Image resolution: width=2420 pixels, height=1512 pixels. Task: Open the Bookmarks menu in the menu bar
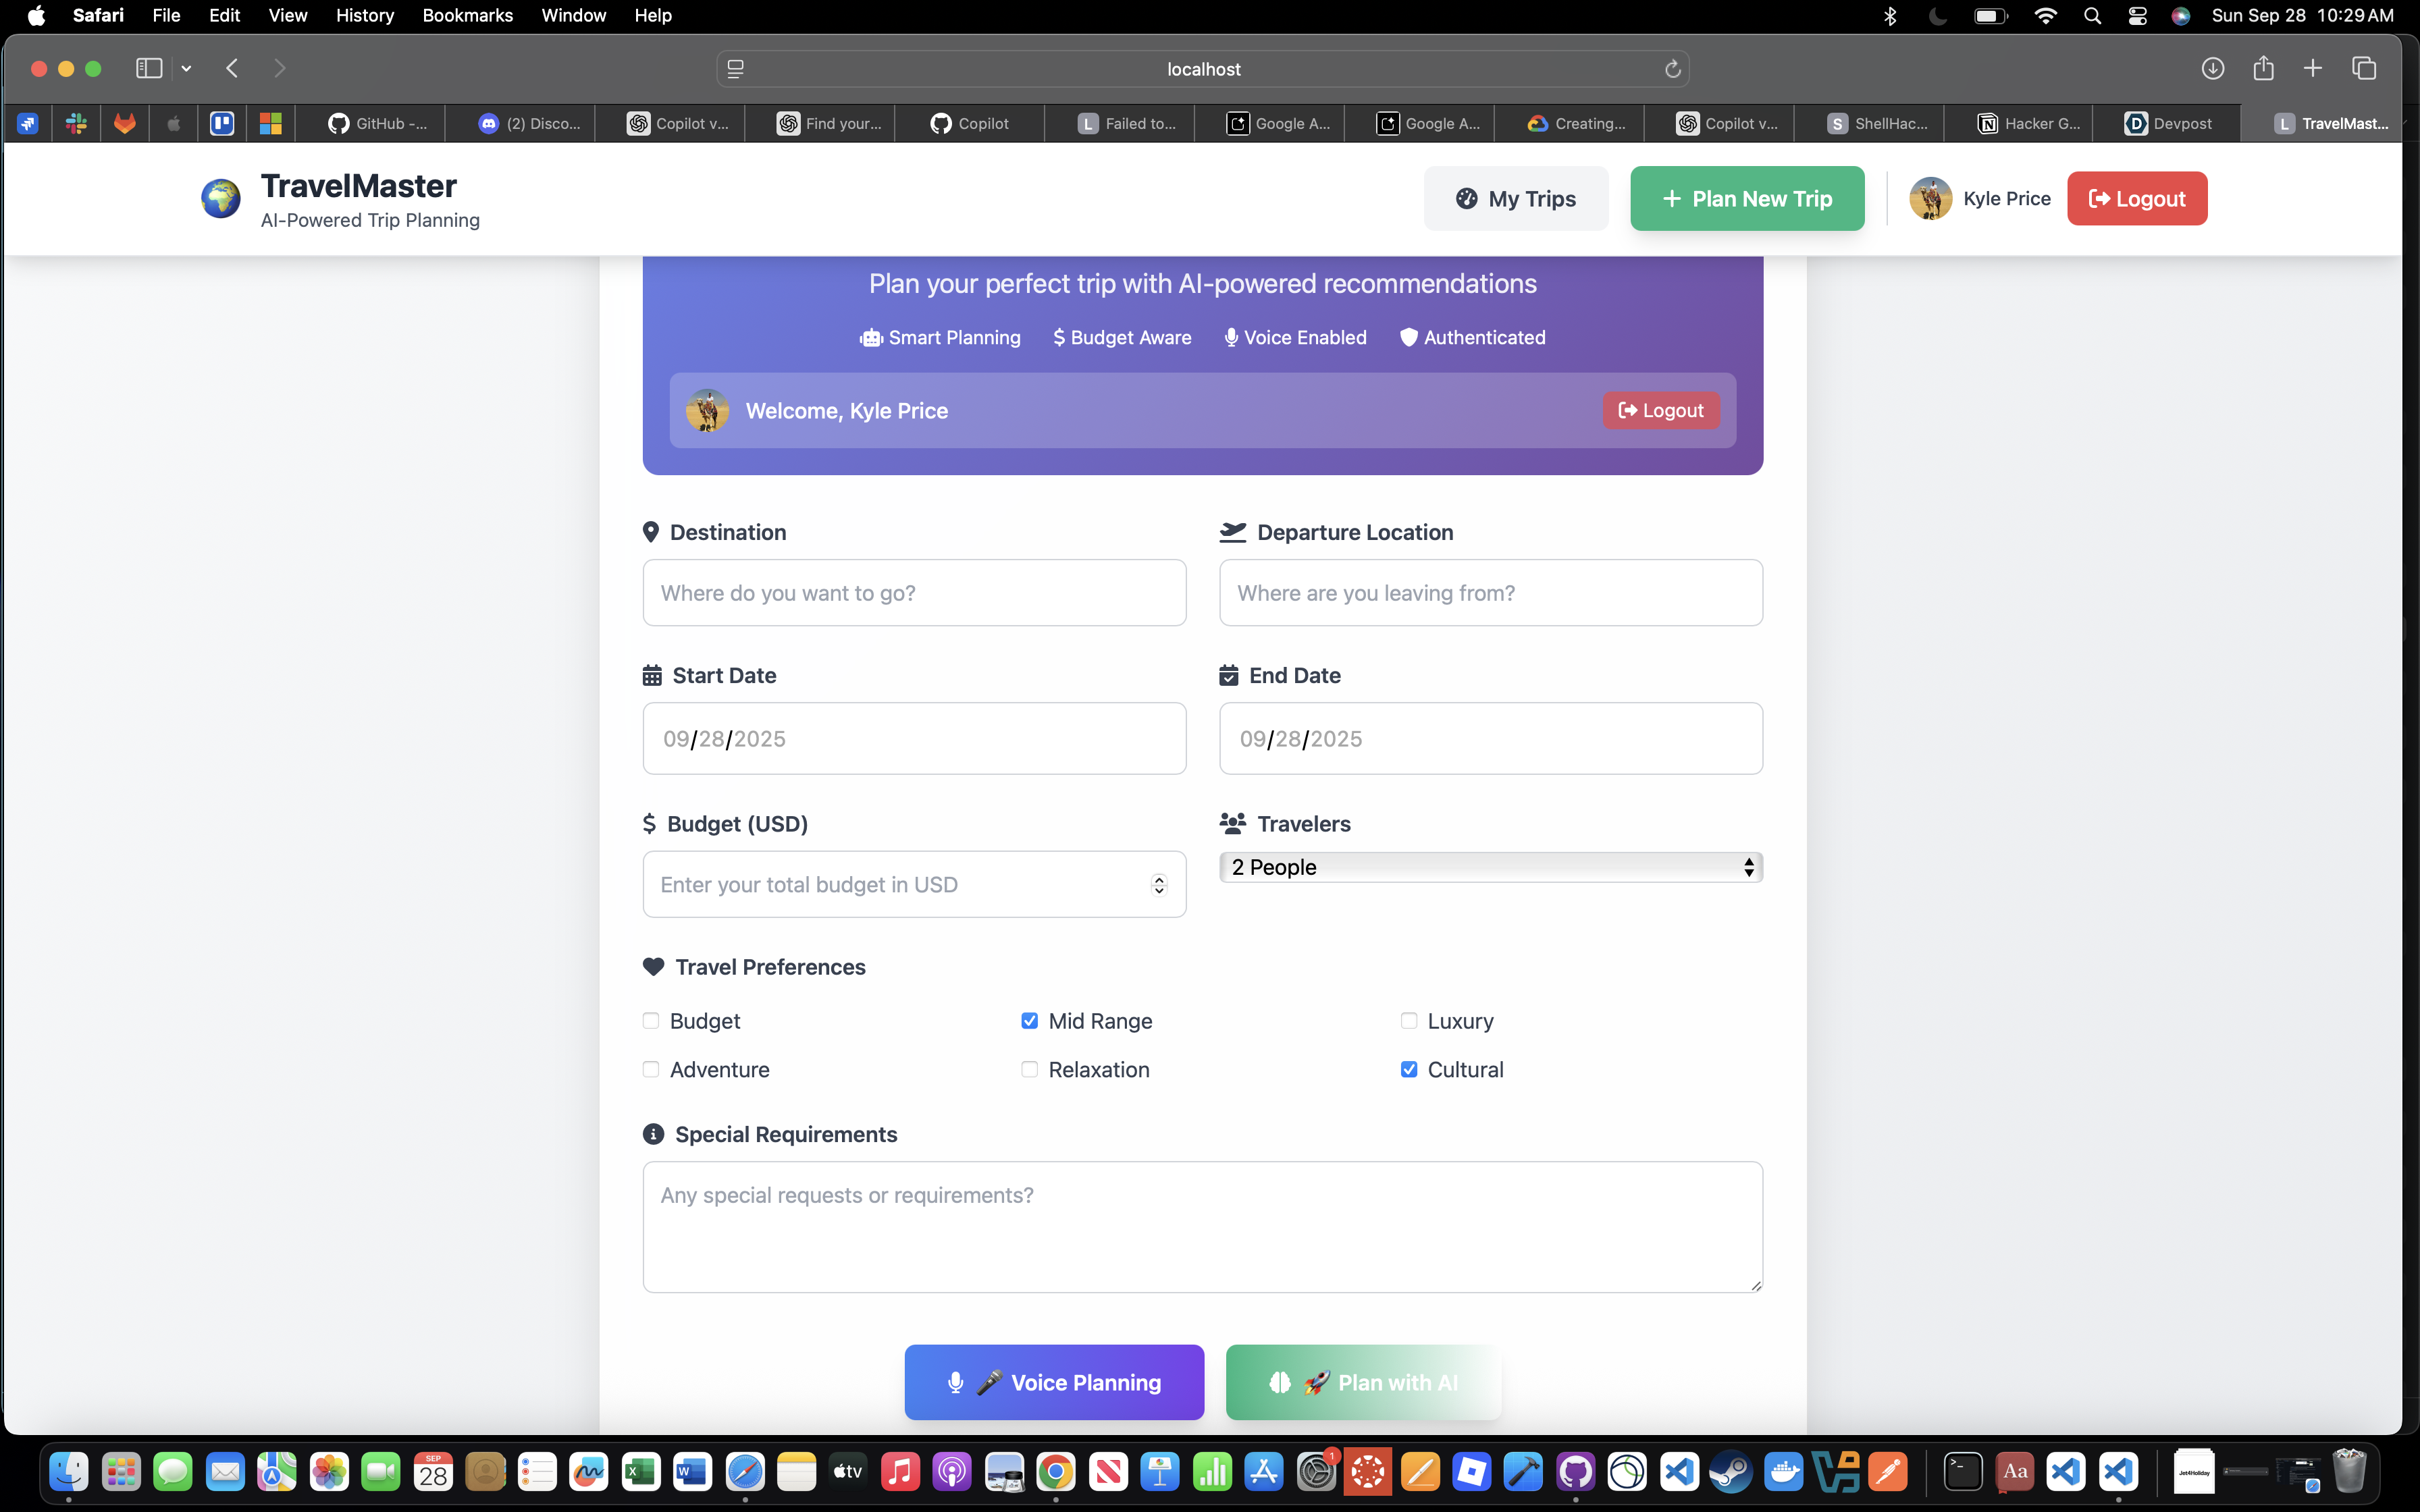pos(467,15)
